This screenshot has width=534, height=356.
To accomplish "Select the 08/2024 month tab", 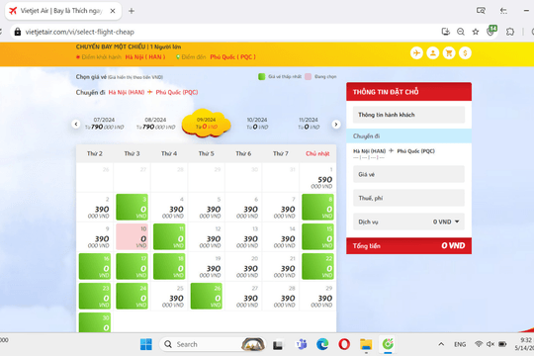I will pos(155,124).
